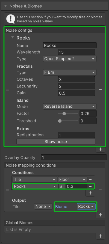The image size is (109, 244).
Task: Click the Show noise button
Action: (56, 141)
